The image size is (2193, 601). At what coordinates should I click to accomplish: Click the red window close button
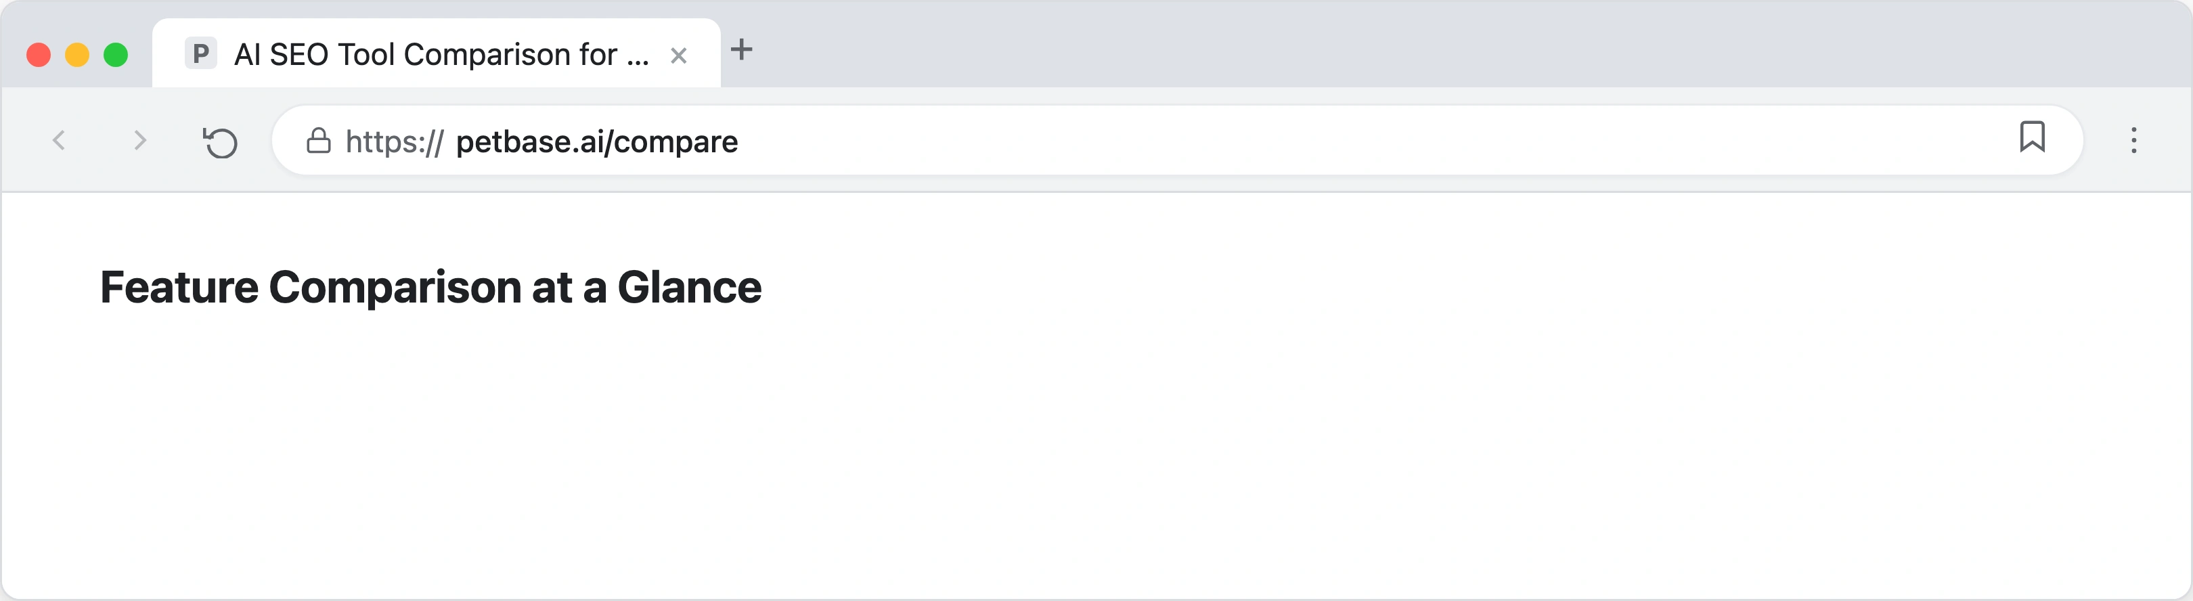click(39, 55)
